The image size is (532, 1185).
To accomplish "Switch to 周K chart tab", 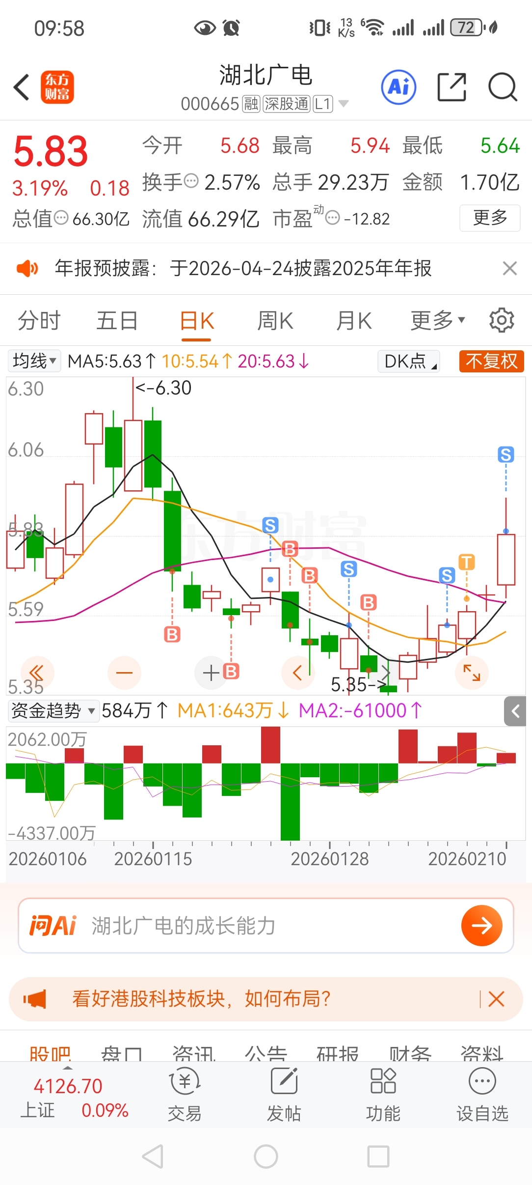I will 275,321.
